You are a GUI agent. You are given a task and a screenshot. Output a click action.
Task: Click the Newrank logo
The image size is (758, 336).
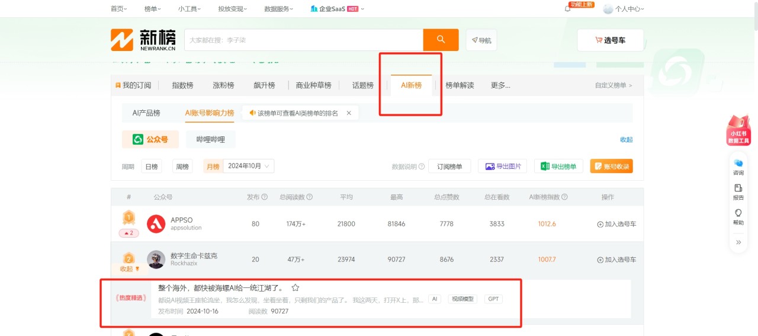pos(143,40)
